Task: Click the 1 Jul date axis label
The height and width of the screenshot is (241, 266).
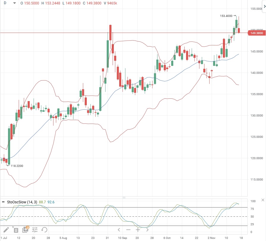Action: coord(4,238)
